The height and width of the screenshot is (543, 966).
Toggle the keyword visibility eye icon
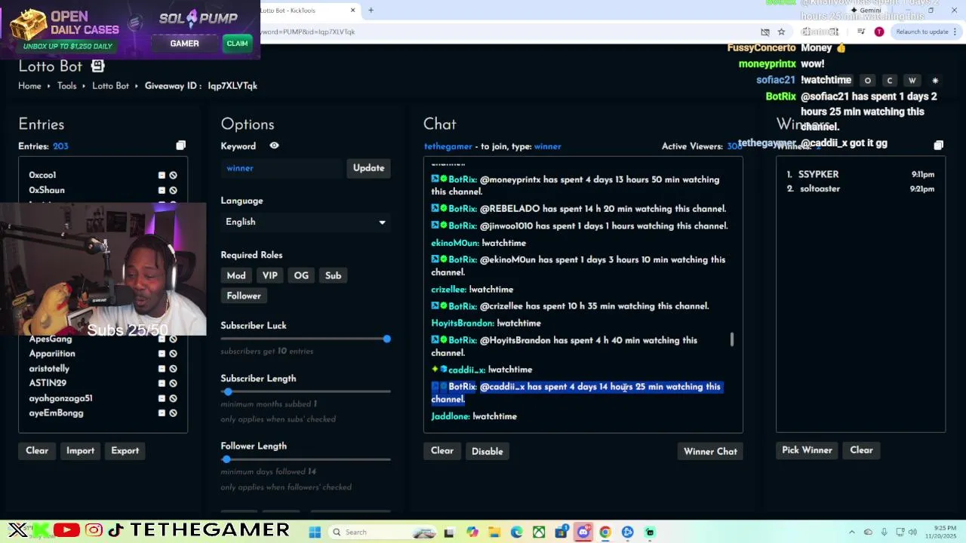[x=274, y=146]
